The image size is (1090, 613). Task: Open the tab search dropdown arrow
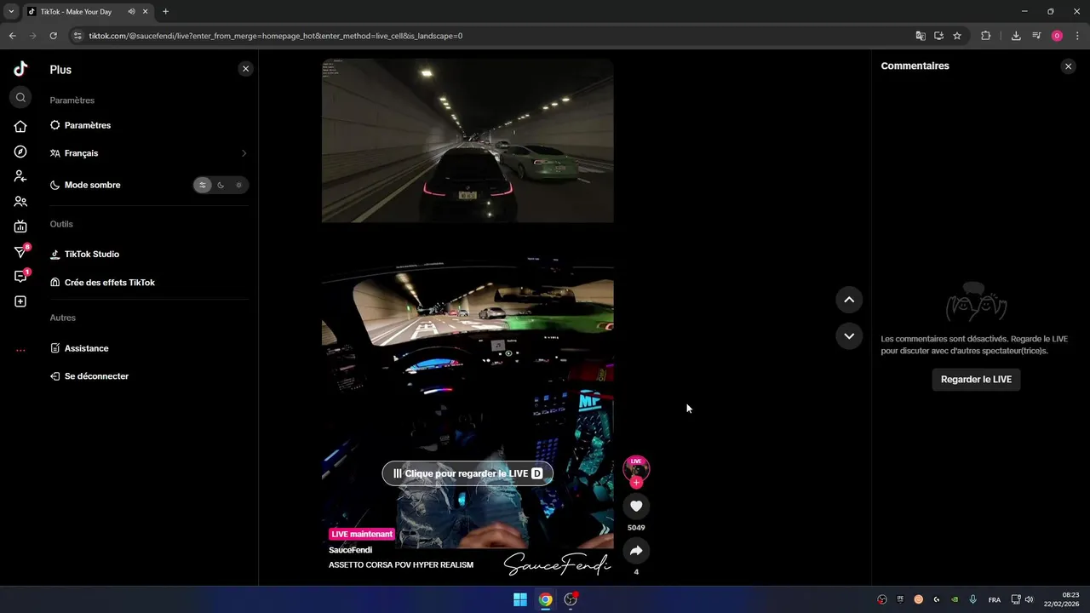tap(11, 11)
